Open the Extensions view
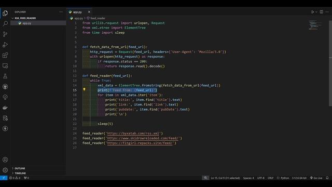Viewport: 332px width, 187px height. click(5, 55)
